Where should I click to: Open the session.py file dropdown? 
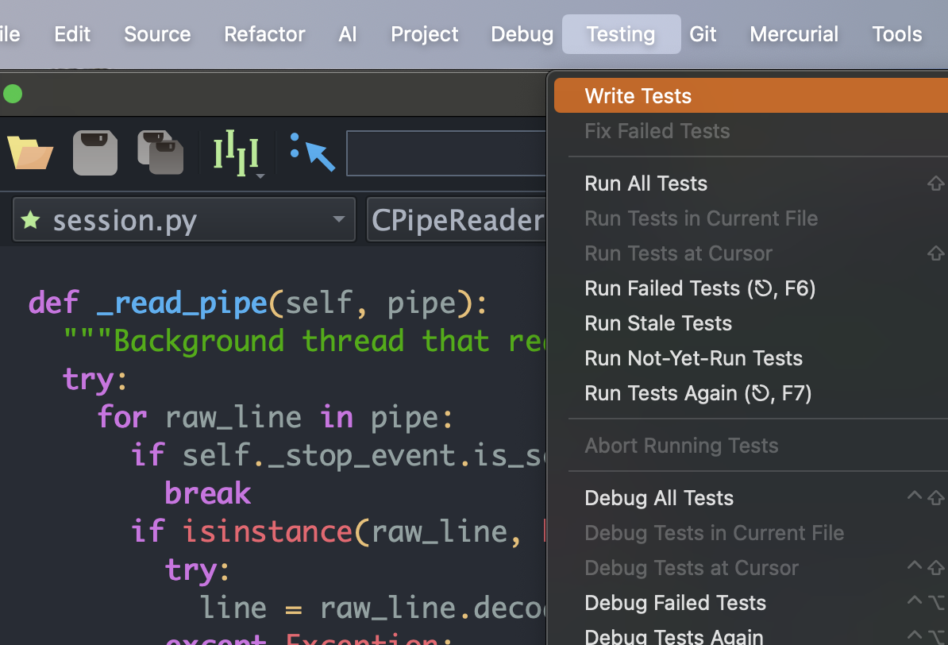click(183, 220)
